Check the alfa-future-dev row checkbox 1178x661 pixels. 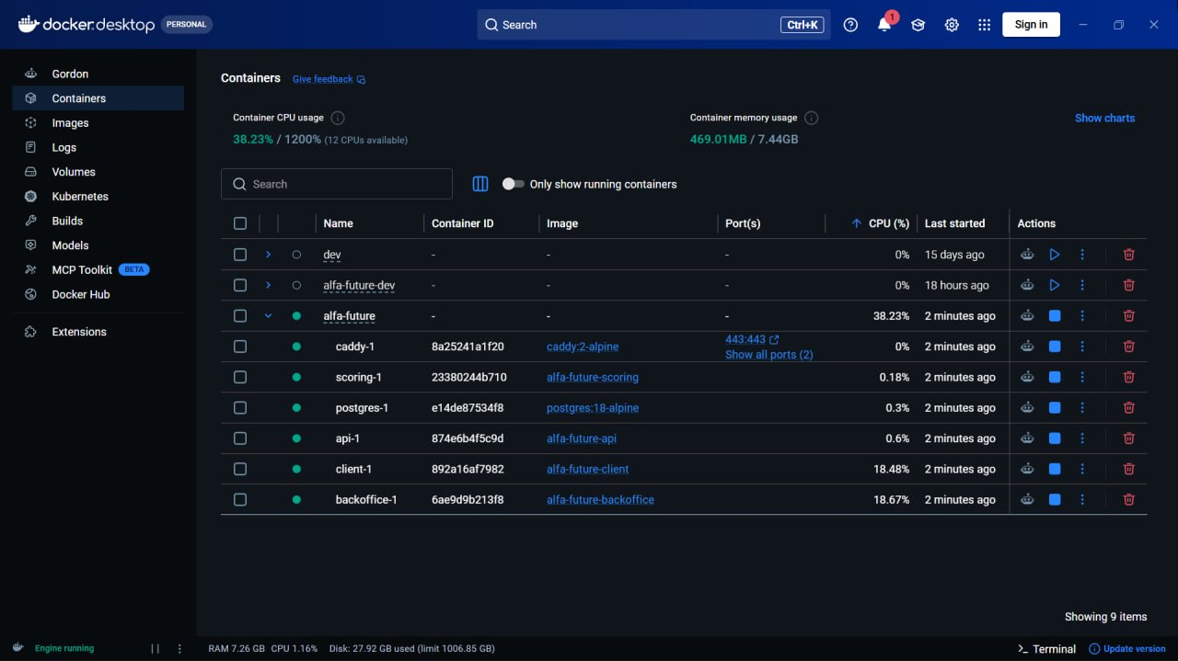[240, 285]
